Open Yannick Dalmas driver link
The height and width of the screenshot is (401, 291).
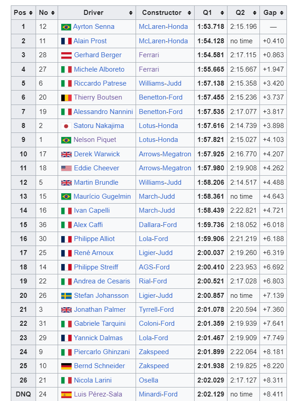pos(98,338)
